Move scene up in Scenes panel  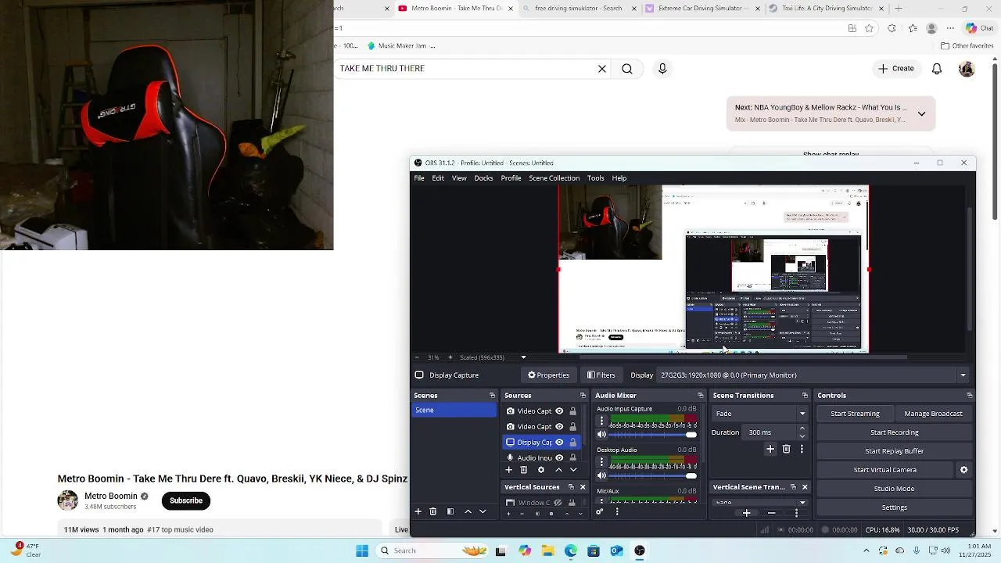tap(468, 511)
